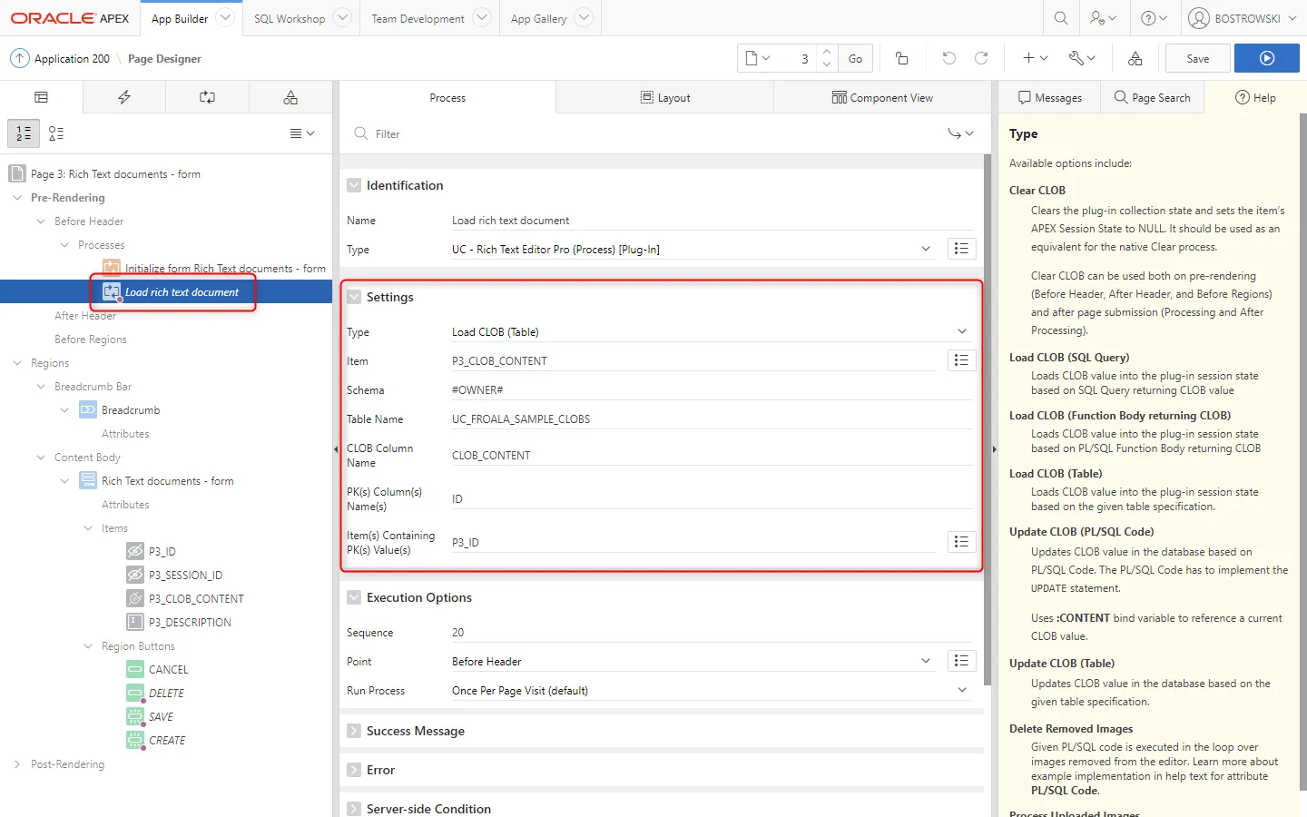Expand the Post-Rendering tree node
Screen dimensions: 1307x817
pyautogui.click(x=17, y=764)
